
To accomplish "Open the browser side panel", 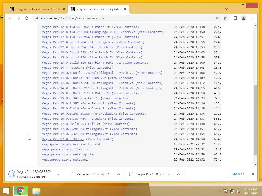I will point(235,18).
